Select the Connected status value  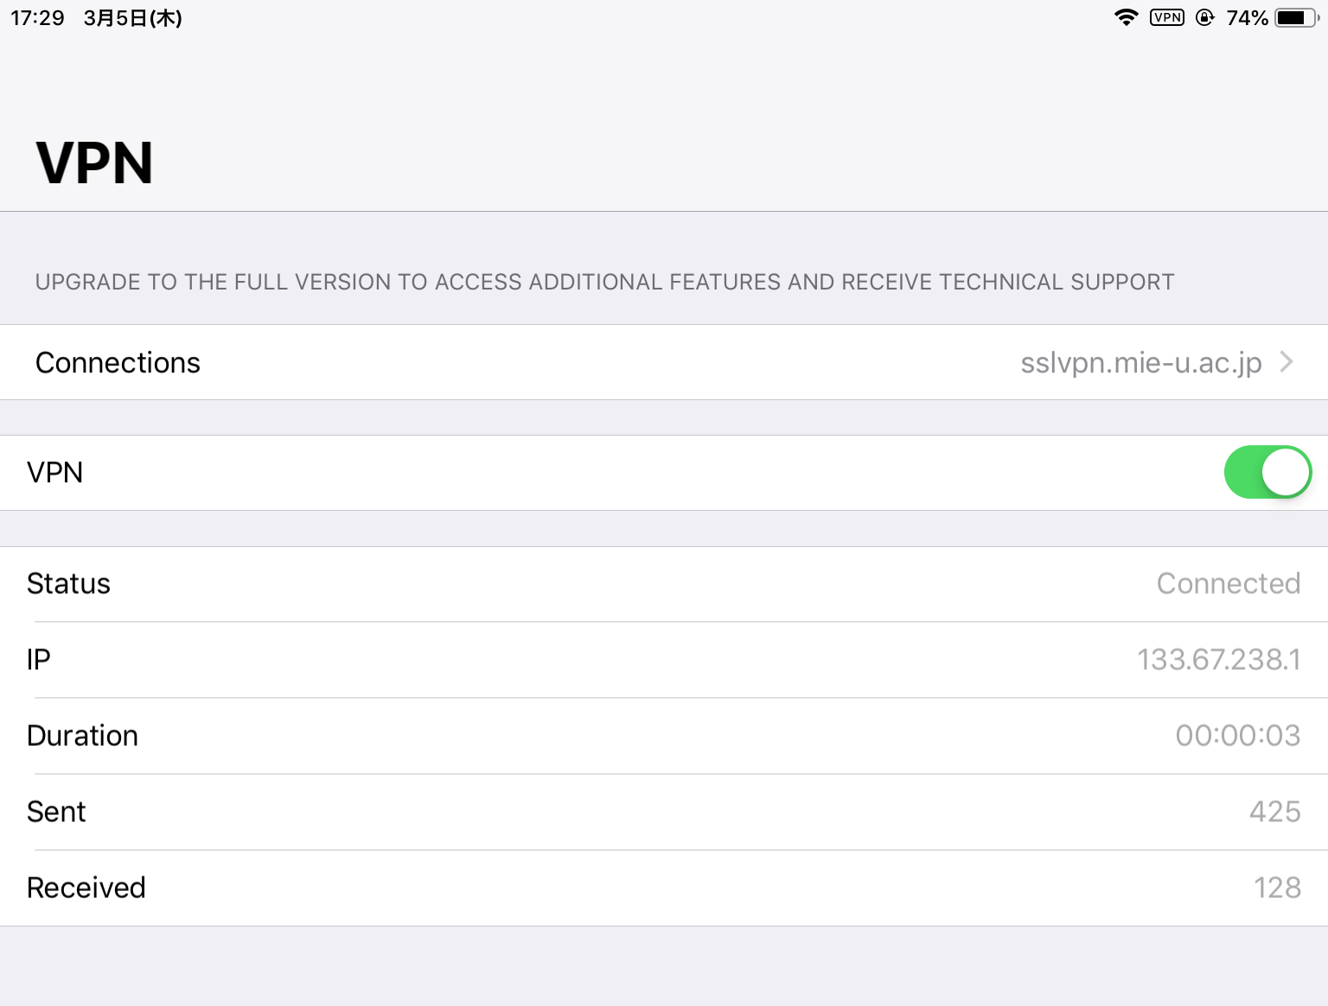[1228, 583]
